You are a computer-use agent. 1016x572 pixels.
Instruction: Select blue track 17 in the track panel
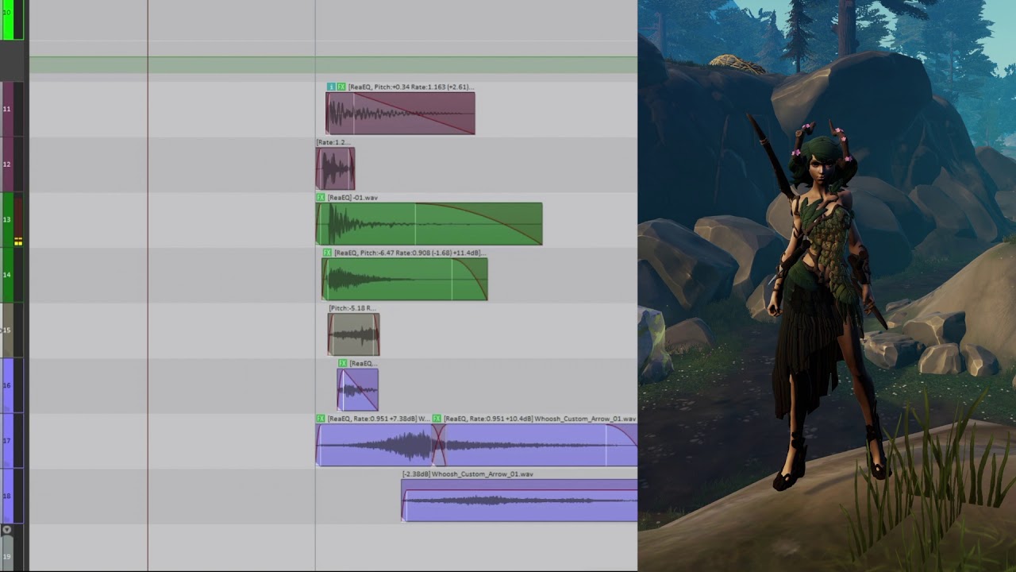(x=7, y=441)
